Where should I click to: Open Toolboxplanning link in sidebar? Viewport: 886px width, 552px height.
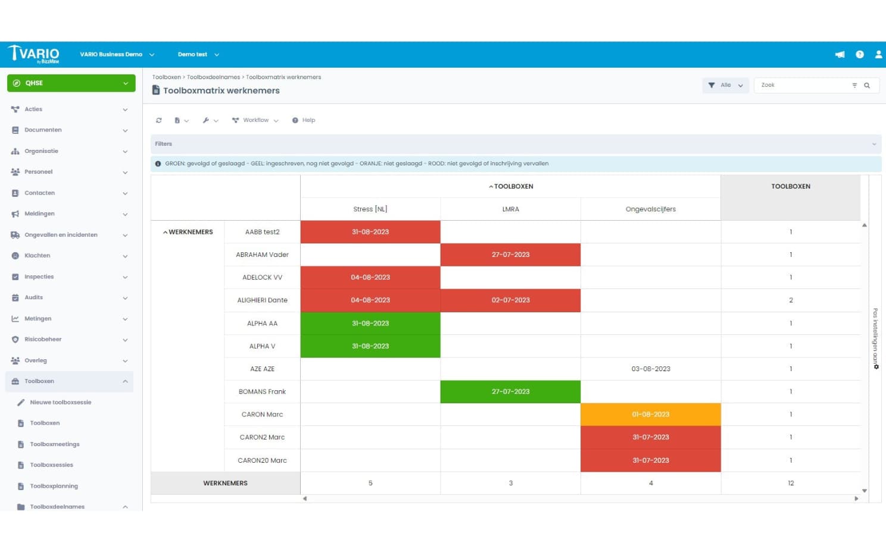point(54,486)
